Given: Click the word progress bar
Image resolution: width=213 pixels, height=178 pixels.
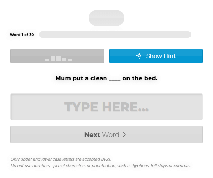Looking at the screenshot, I should tap(115, 35).
